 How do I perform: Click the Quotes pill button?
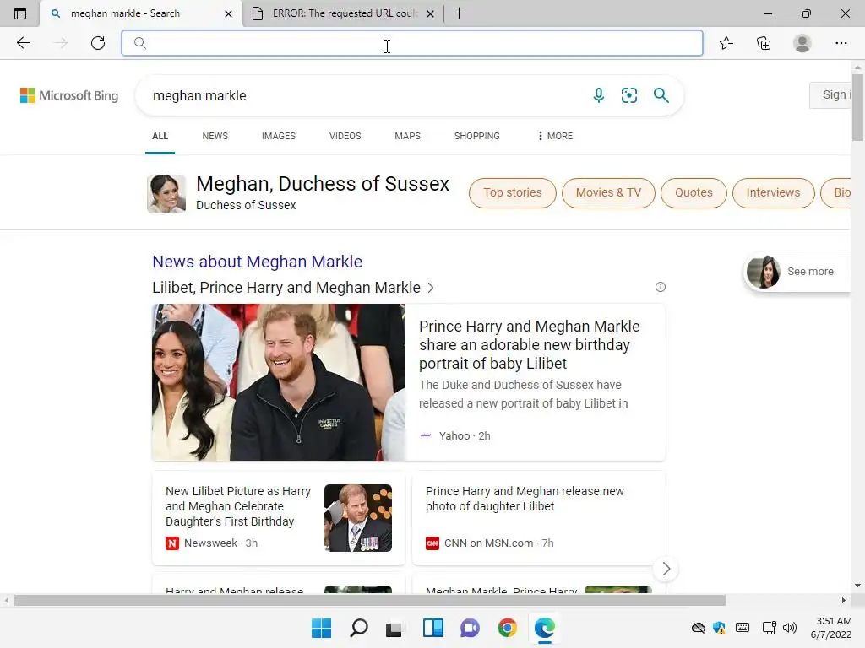[x=694, y=193]
